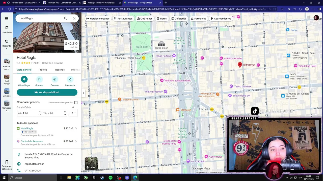Bookmark page with the star icon
Viewport: 323px width, 181px height.
point(275,9)
